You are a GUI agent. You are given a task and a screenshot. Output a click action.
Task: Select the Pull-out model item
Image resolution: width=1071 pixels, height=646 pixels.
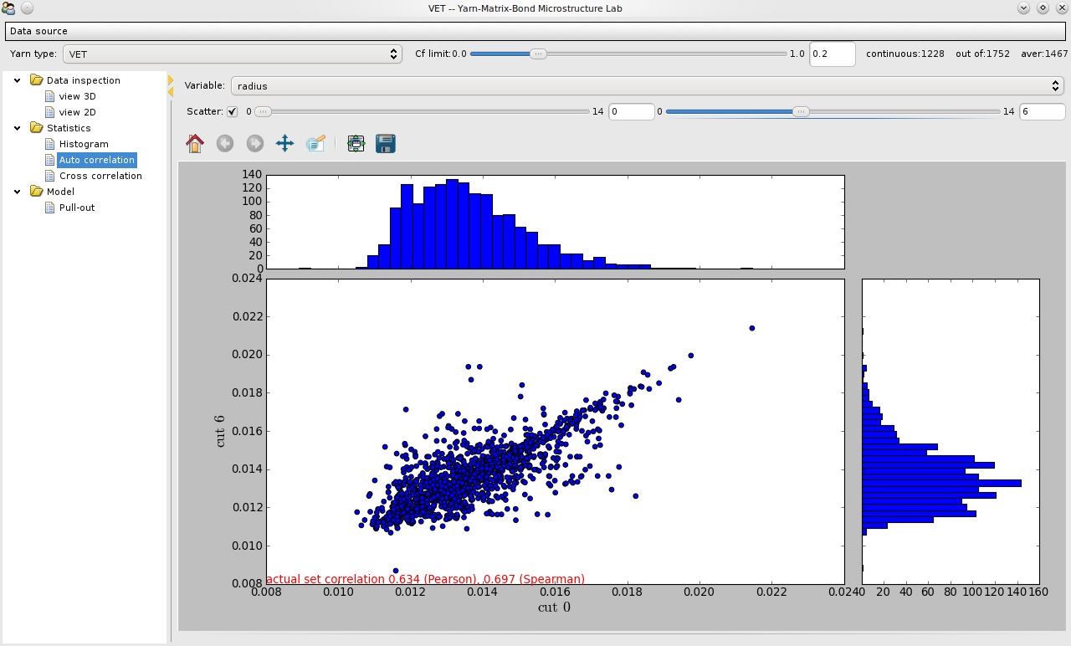(x=77, y=208)
